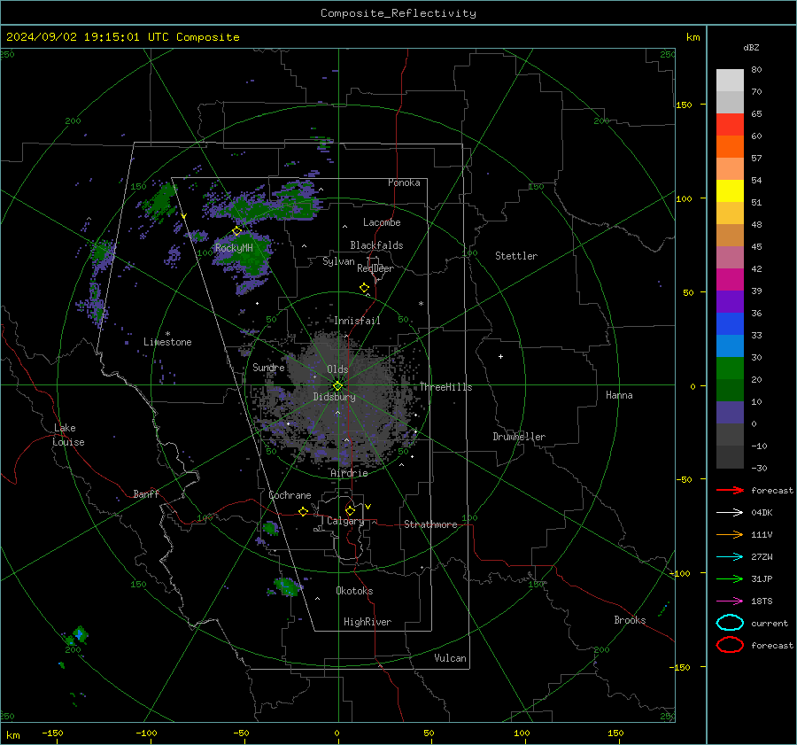Click the cyan 27ZW arrow icon
Viewport: 797px width, 745px height.
tap(730, 557)
